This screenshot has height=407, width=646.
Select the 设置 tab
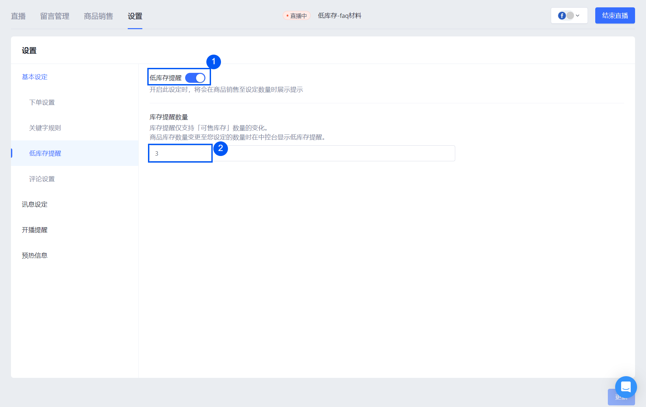[135, 16]
